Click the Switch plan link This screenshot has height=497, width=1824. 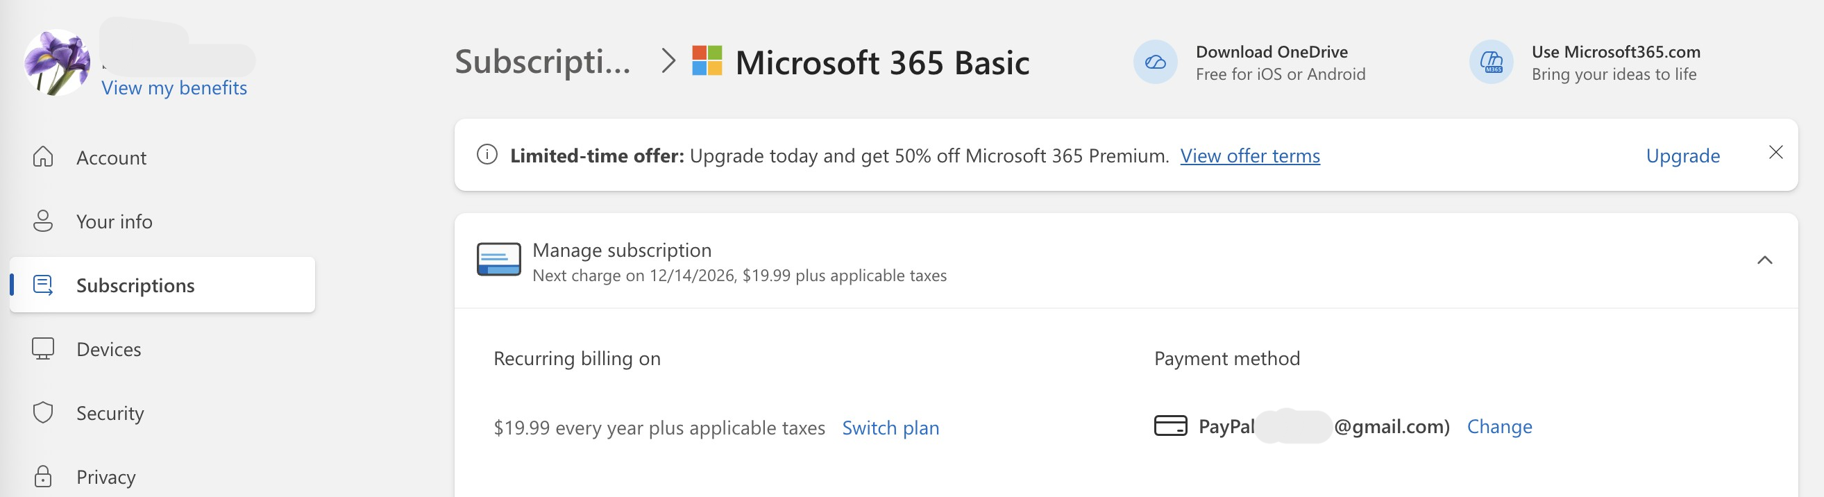pos(890,428)
